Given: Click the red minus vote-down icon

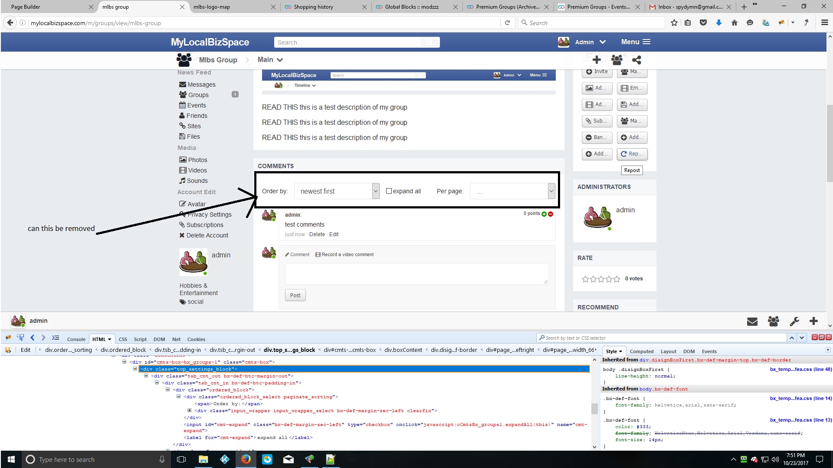Looking at the screenshot, I should pyautogui.click(x=551, y=214).
